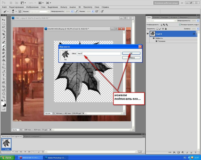Select the Horizontal Type tool

click(4, 75)
